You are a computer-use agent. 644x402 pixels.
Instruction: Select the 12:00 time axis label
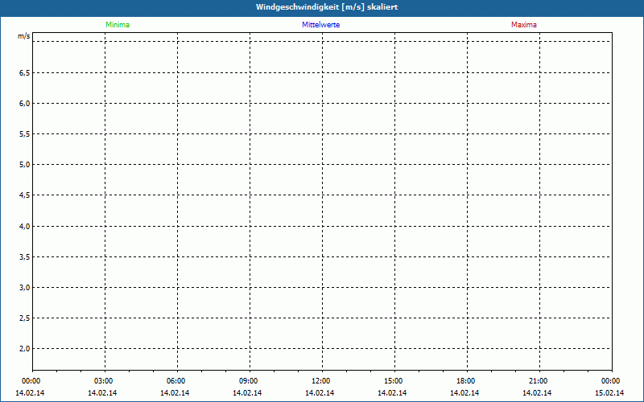(320, 381)
